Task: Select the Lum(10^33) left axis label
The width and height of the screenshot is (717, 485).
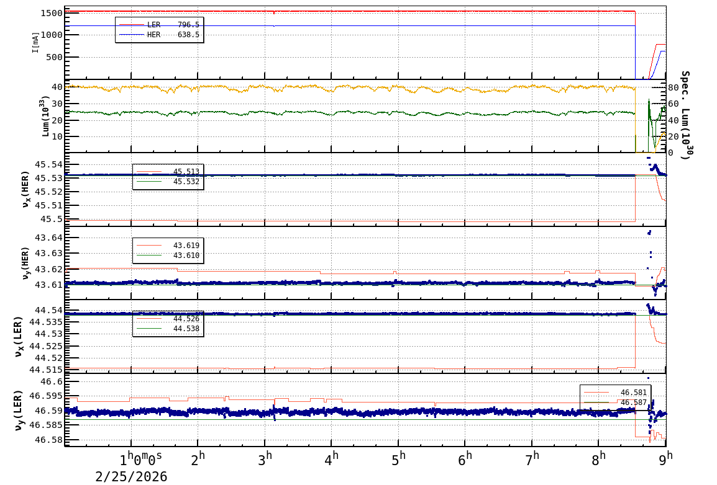Action: [x=45, y=116]
